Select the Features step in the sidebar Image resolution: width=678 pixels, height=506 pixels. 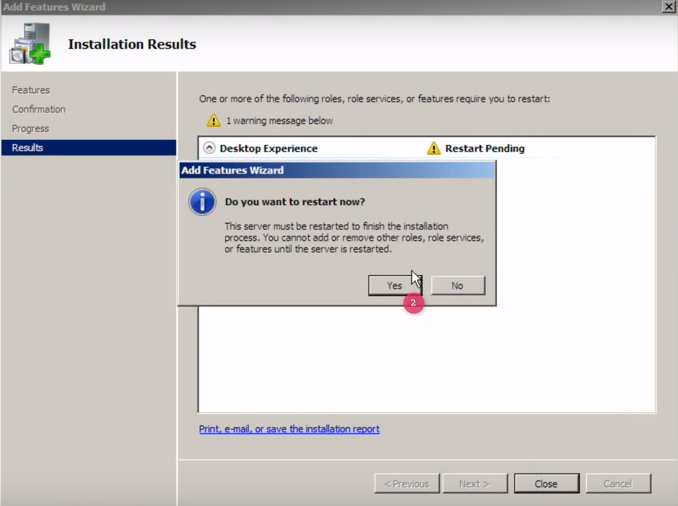click(x=31, y=90)
